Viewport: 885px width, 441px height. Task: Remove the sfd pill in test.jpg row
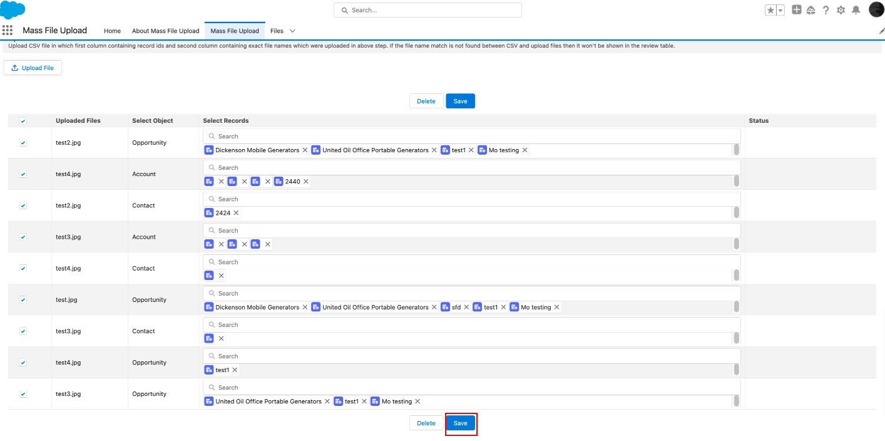466,307
